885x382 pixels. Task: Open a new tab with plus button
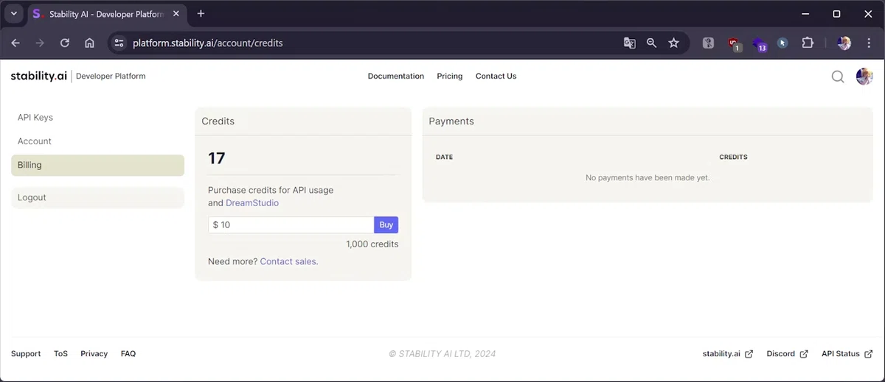(x=201, y=13)
